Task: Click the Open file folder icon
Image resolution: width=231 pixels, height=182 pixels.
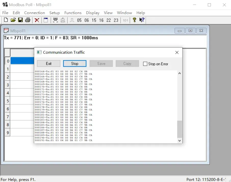Action: pyautogui.click(x=13, y=20)
